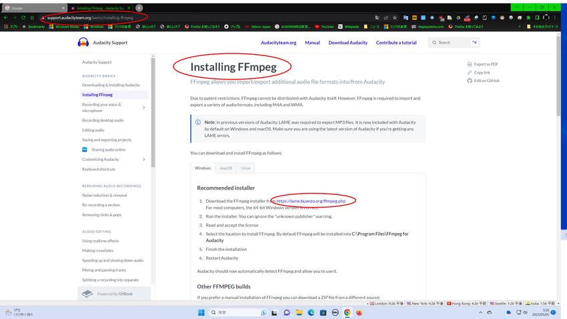Open a new browser tab with plus

[139, 7]
